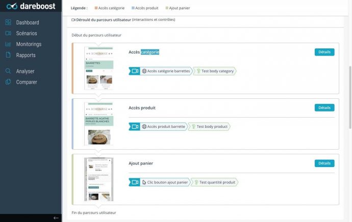Image resolution: width=352 pixels, height=222 pixels.
Task: Open the Comparer section
Action: [27, 82]
